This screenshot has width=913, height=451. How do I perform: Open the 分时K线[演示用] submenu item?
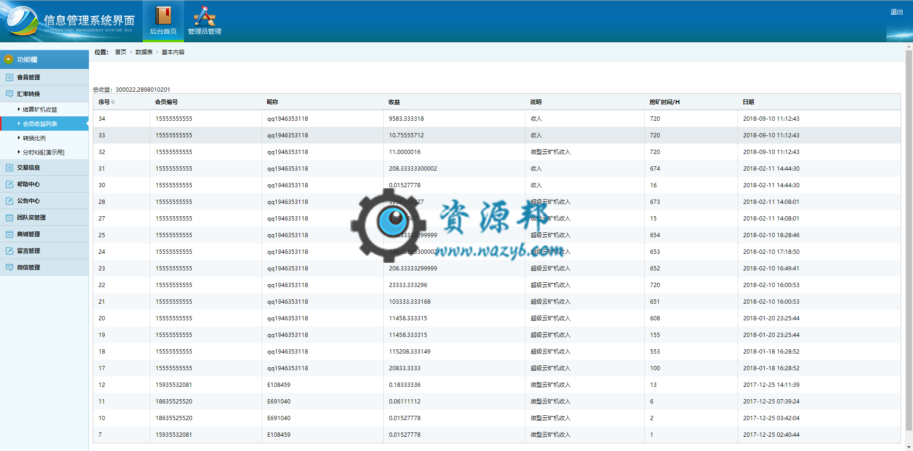44,152
